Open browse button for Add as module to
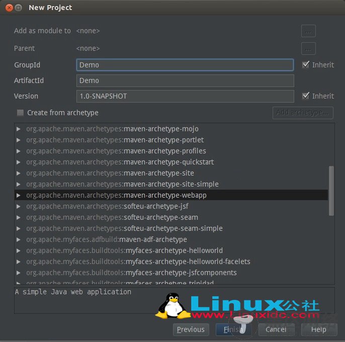Screen dimensions: 345x342 click(x=308, y=31)
